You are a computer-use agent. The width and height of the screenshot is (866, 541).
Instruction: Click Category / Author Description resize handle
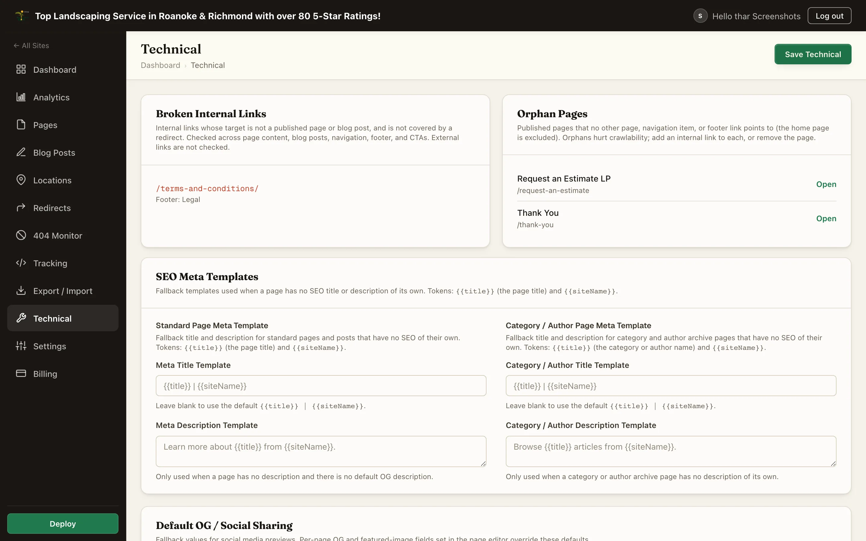click(x=833, y=464)
